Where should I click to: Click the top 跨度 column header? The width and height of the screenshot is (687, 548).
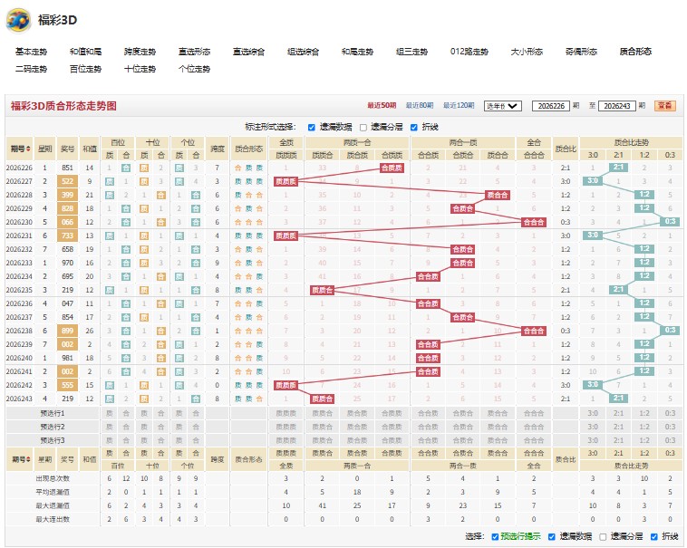(x=218, y=149)
